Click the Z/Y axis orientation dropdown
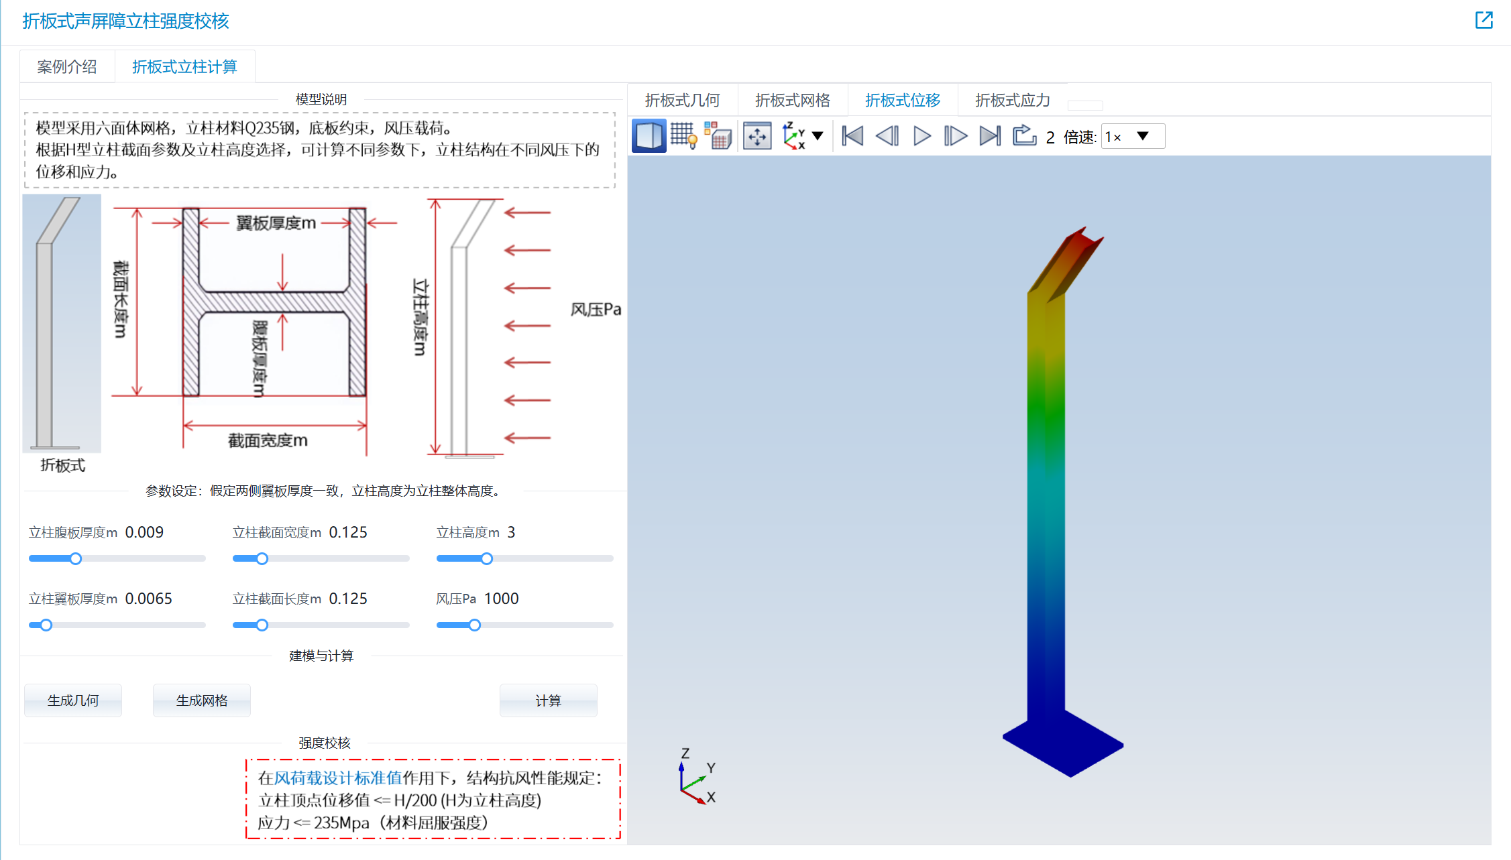1511x860 pixels. tap(816, 136)
